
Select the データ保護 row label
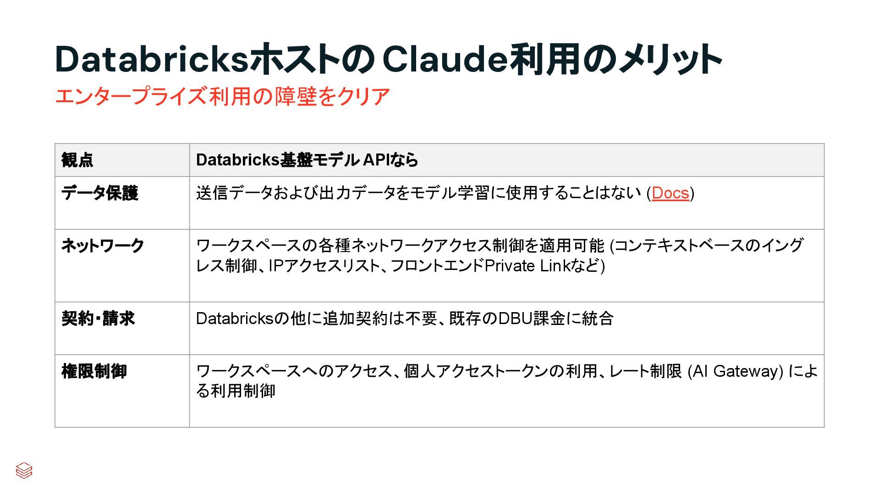pos(100,193)
